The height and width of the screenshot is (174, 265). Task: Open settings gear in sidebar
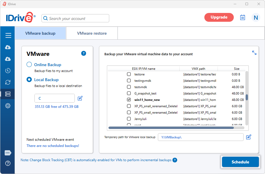(x=8, y=106)
